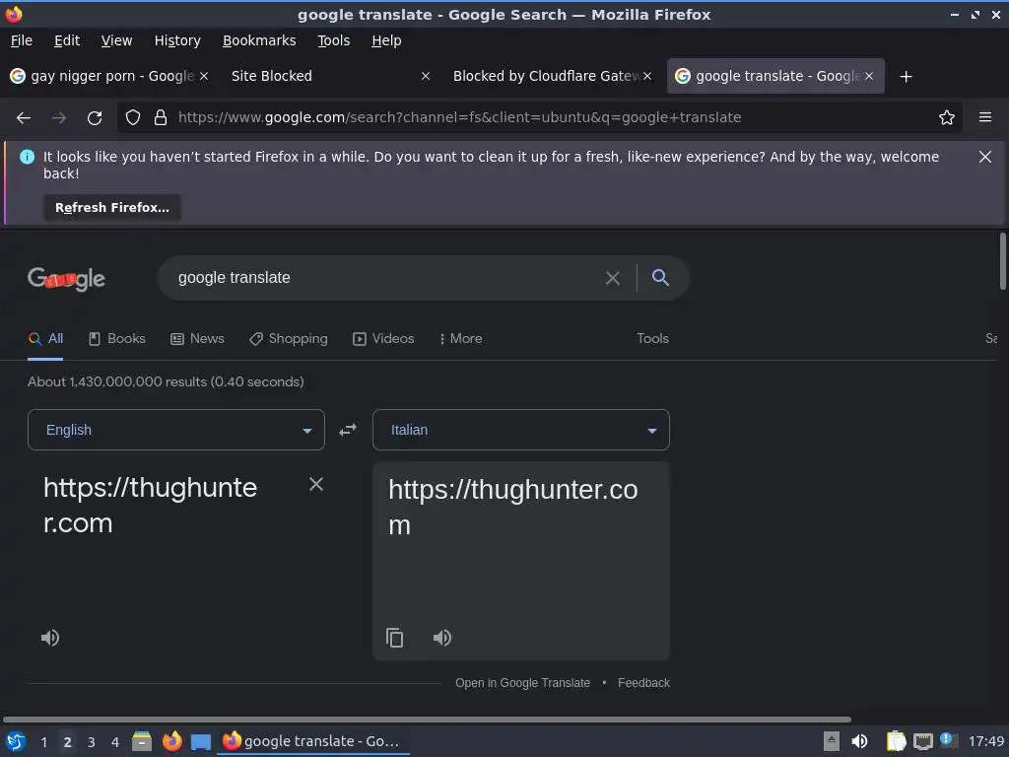Image resolution: width=1009 pixels, height=757 pixels.
Task: Click the google translate taskbar window button
Action: (313, 741)
